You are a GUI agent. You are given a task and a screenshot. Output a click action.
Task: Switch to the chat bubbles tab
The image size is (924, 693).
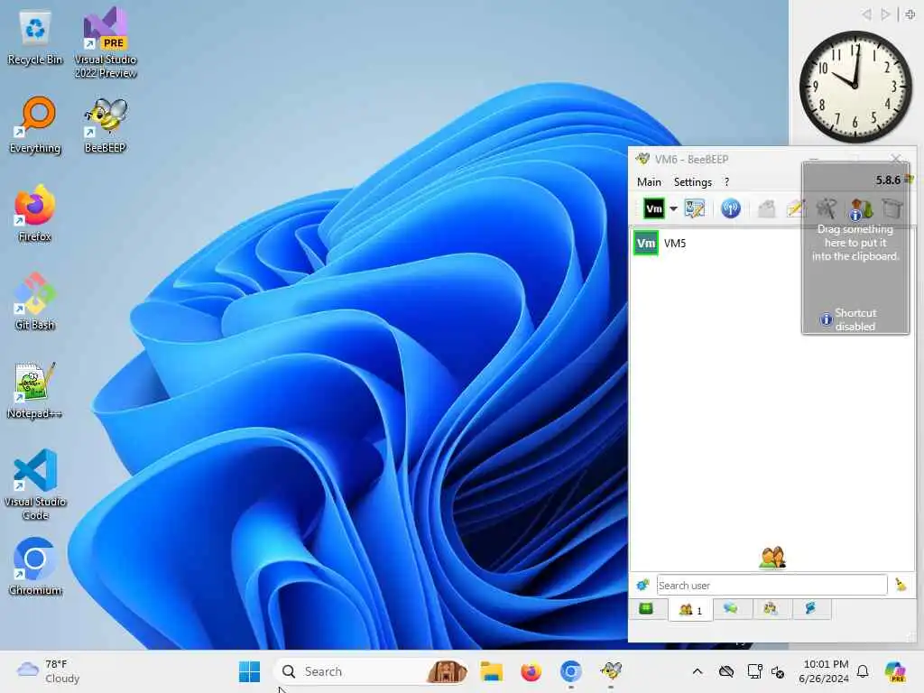(x=731, y=609)
